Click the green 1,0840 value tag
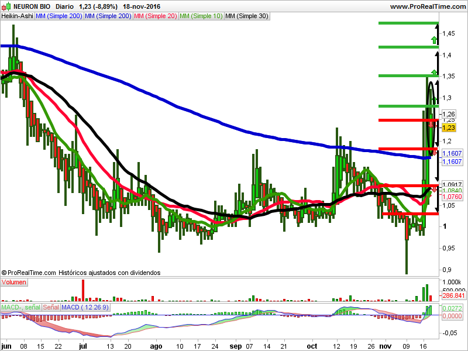Image resolution: width=468 pixels, height=351 pixels. pos(452,190)
